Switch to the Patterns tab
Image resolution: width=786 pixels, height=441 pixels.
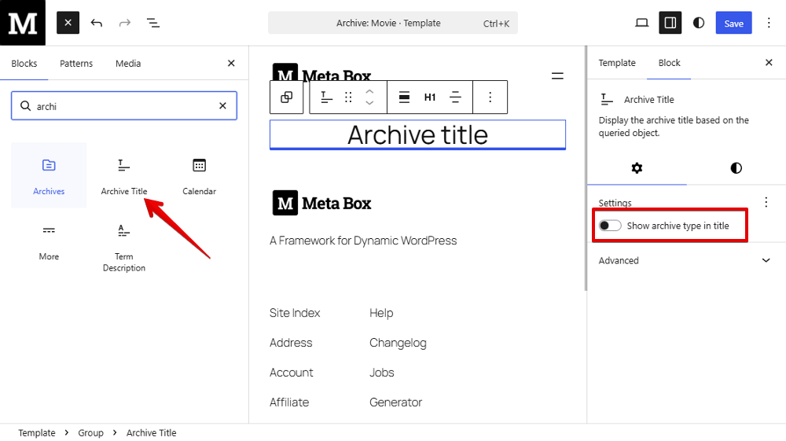(76, 64)
